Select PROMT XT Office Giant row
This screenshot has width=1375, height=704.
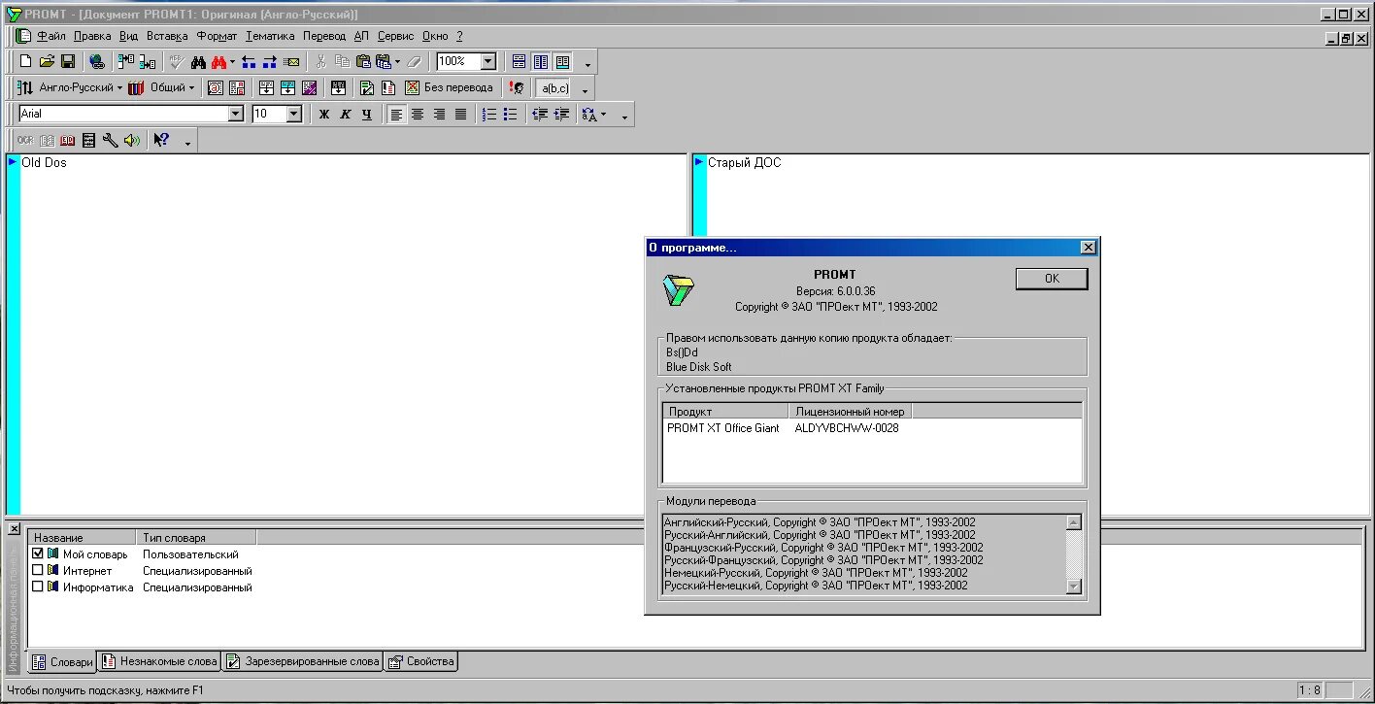coord(872,428)
